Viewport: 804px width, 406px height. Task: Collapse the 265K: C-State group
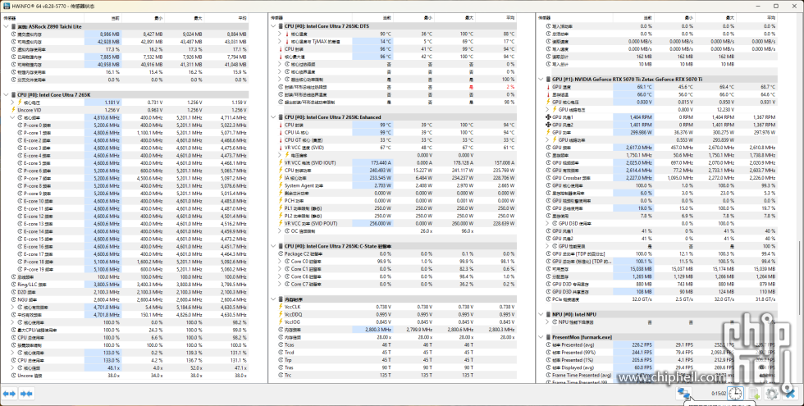(x=273, y=246)
